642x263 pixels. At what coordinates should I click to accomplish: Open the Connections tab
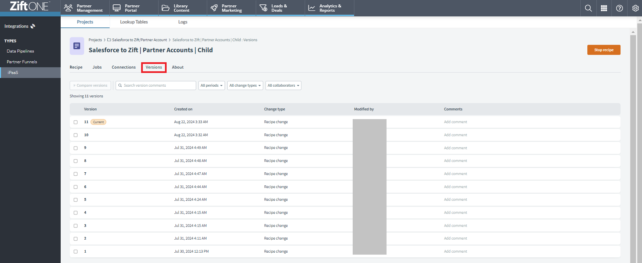tap(124, 67)
